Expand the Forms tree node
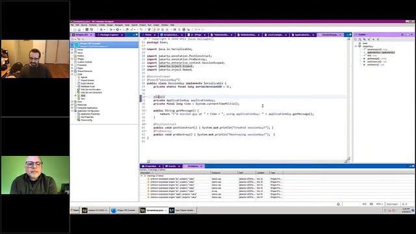The image size is (416, 234). point(72,49)
